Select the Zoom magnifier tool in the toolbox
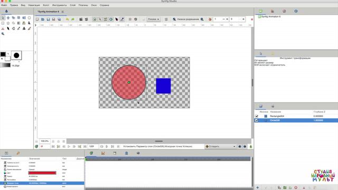The image size is (338, 190). [3, 34]
